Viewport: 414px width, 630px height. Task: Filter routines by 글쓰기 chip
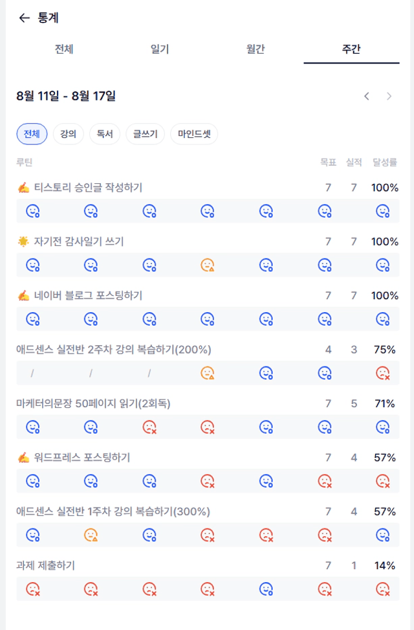coord(146,134)
